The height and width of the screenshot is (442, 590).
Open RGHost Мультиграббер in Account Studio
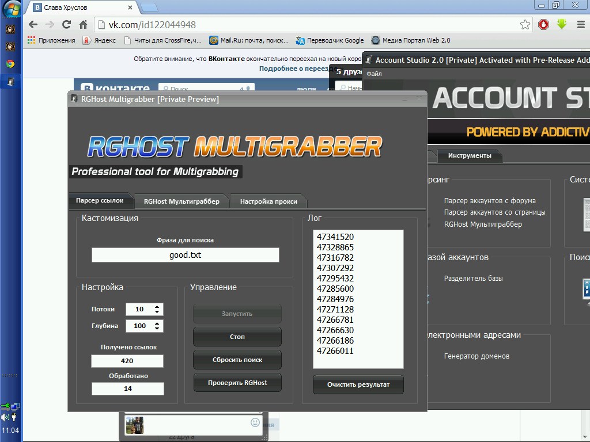(483, 224)
